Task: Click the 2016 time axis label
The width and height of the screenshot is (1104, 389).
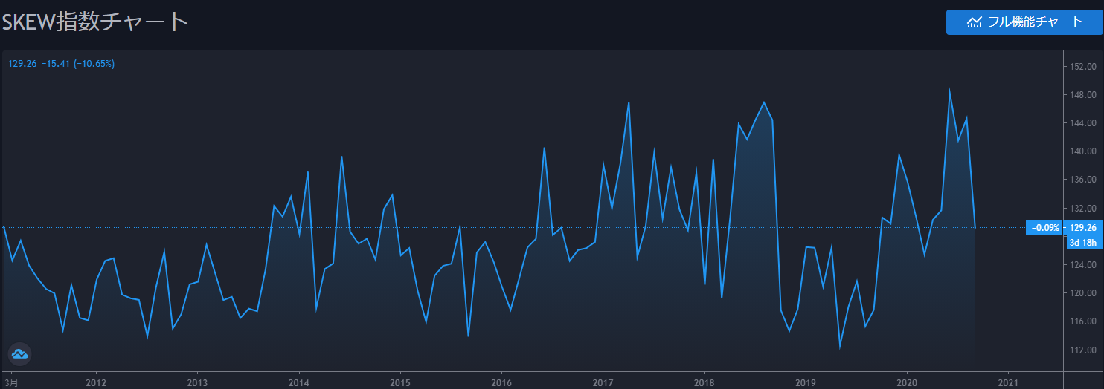Action: (x=501, y=381)
